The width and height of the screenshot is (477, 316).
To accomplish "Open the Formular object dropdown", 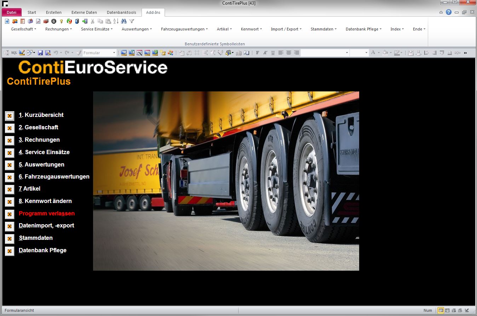I will [x=114, y=53].
